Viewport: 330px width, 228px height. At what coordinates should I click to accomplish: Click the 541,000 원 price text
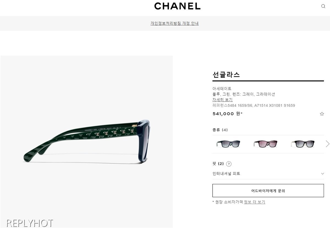click(227, 114)
